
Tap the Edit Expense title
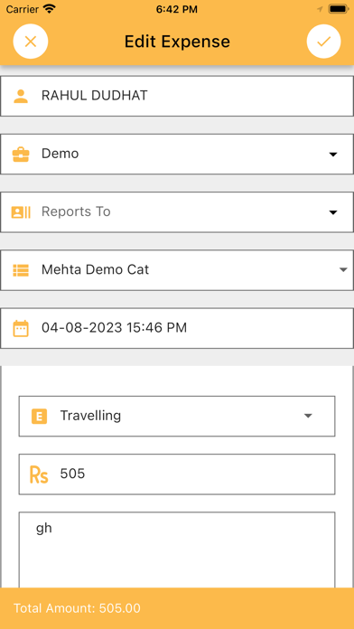click(x=177, y=42)
